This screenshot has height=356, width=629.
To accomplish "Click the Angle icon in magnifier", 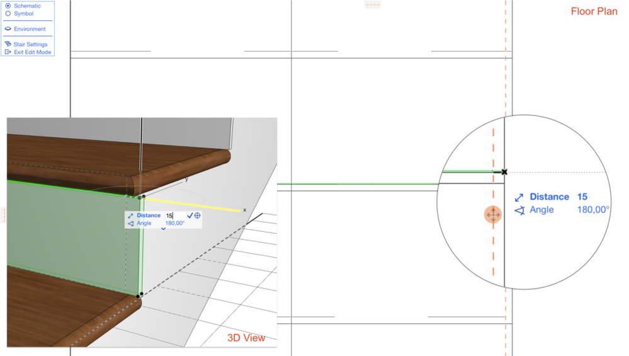I will [x=519, y=210].
